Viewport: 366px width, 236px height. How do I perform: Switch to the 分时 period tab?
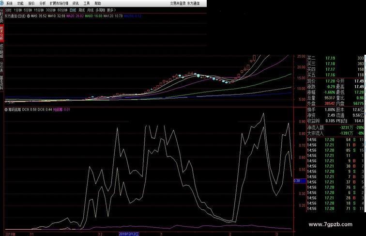[x=8, y=10]
